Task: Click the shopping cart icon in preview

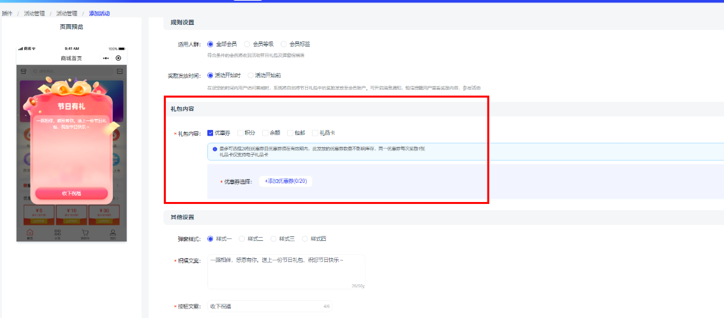Action: (x=85, y=234)
